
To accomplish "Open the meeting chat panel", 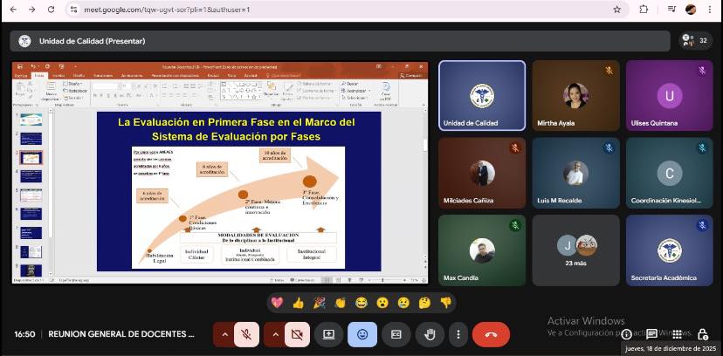I will click(651, 334).
